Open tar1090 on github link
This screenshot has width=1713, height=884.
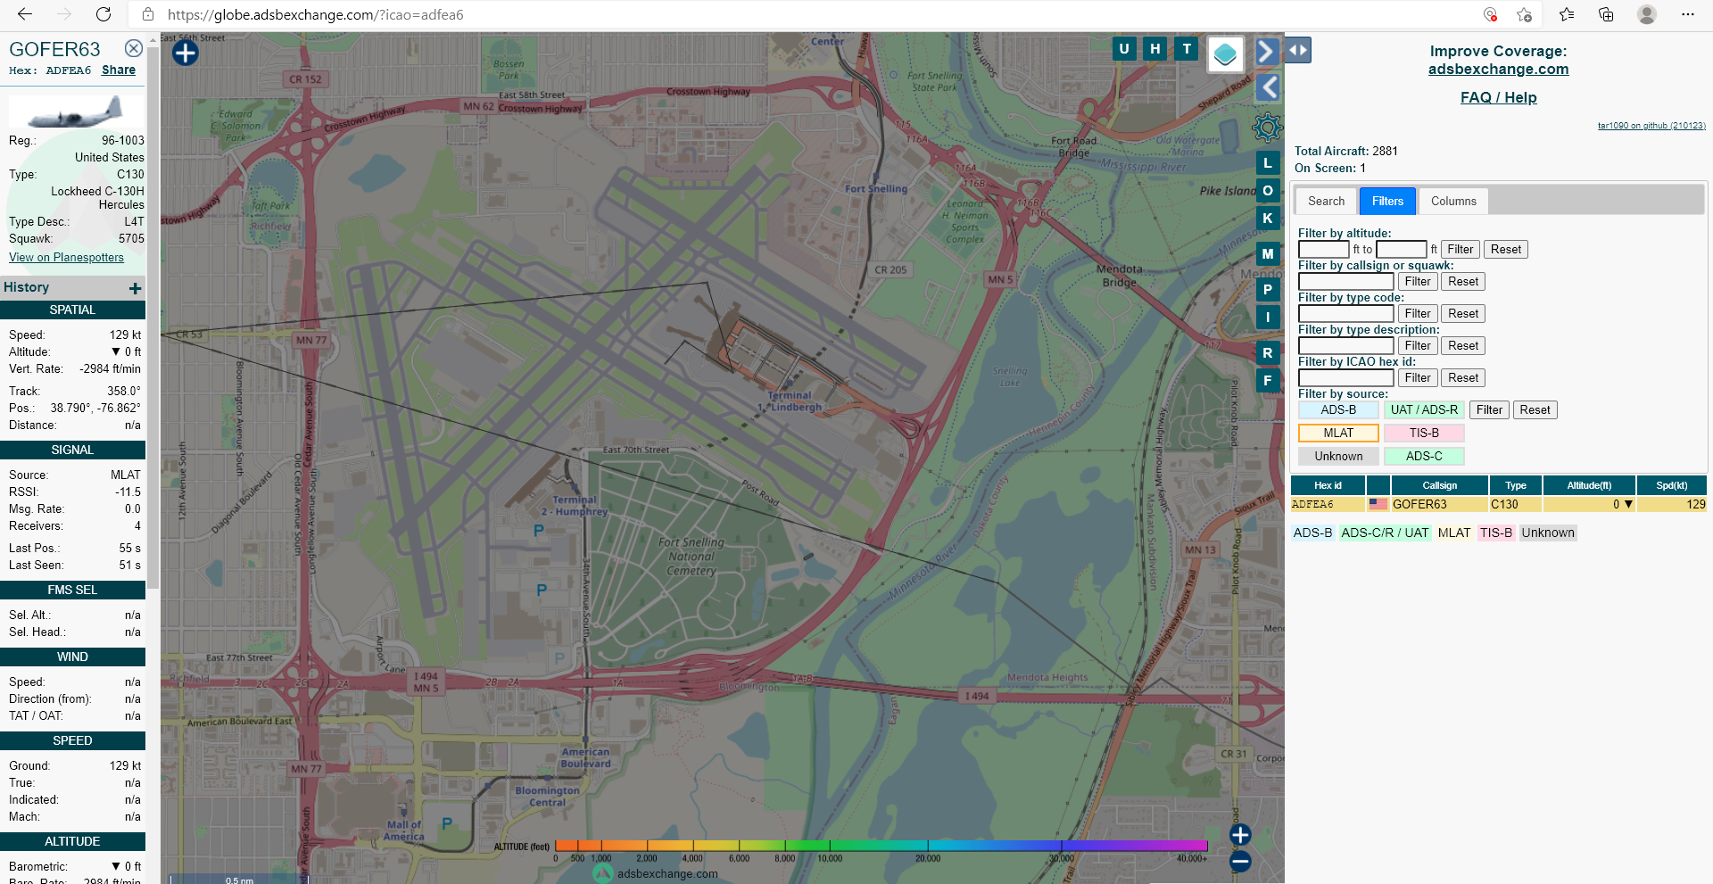(1651, 126)
